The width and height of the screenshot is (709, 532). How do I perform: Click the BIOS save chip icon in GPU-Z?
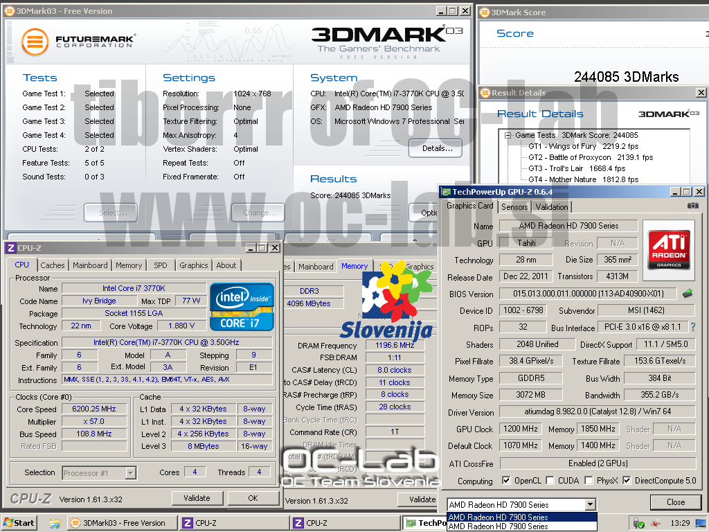click(688, 294)
